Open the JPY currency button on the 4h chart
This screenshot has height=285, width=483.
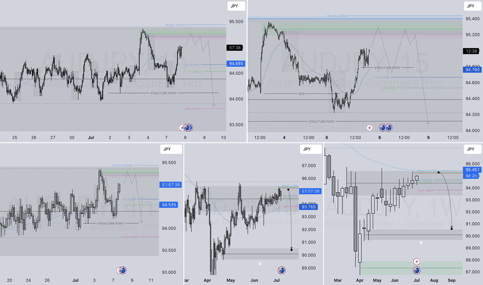pos(171,149)
